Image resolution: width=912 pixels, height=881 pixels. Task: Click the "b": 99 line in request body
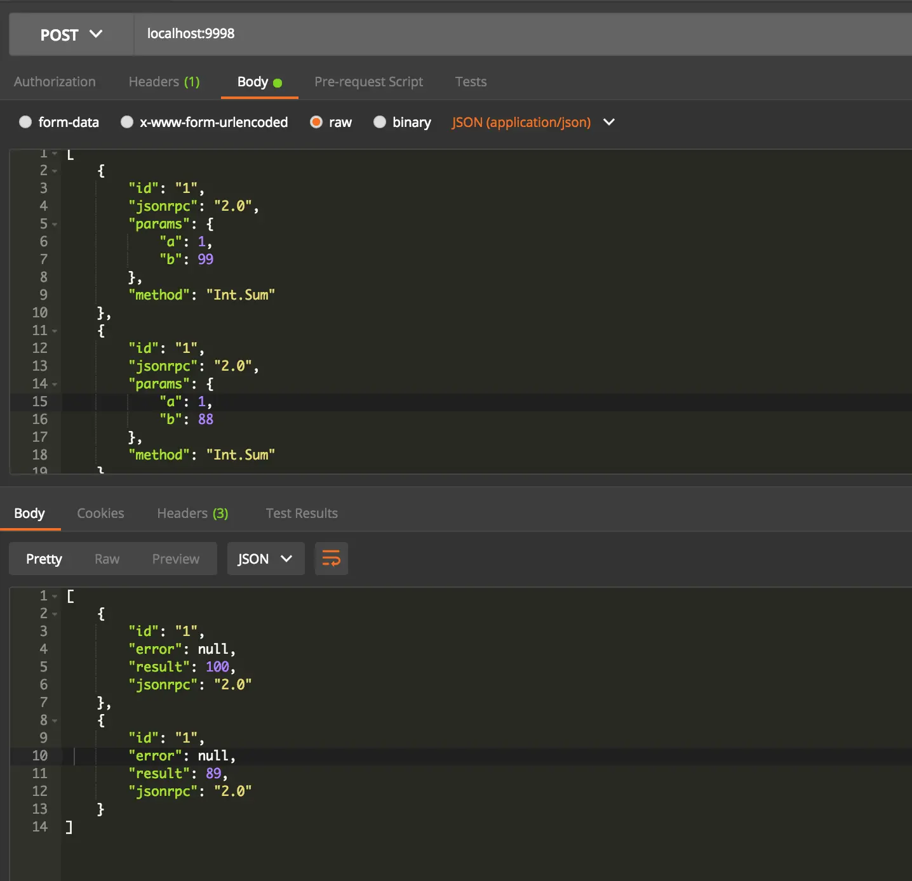tap(187, 259)
